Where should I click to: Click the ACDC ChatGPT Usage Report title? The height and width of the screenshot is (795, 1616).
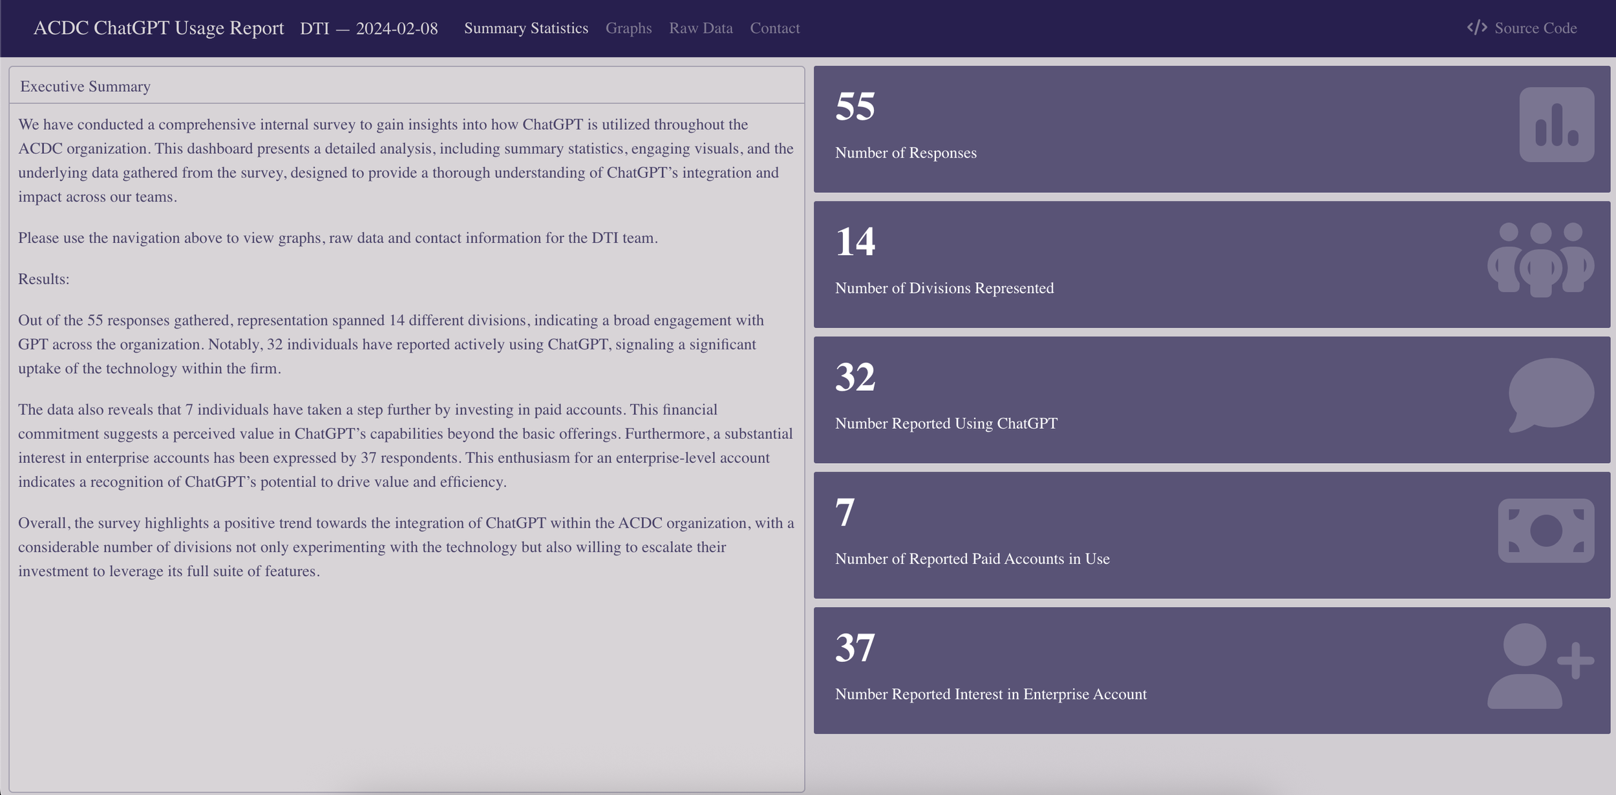[158, 28]
